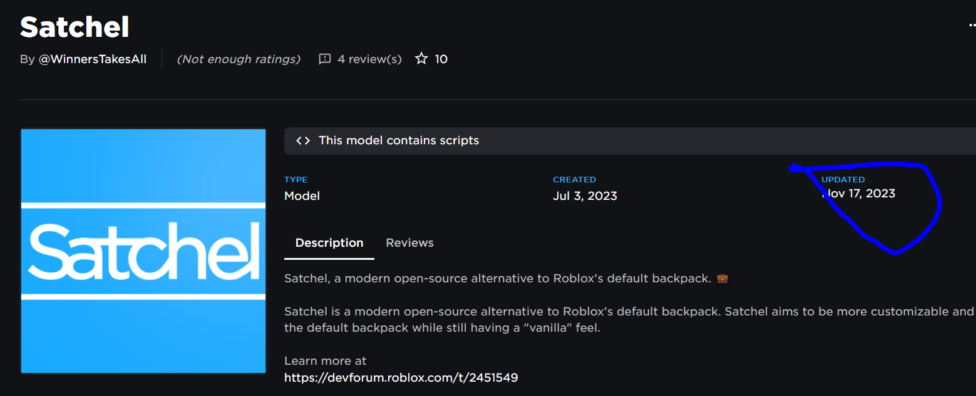976x396 pixels.
Task: Click the UPDATED date Nov 17, 2023
Action: point(858,194)
